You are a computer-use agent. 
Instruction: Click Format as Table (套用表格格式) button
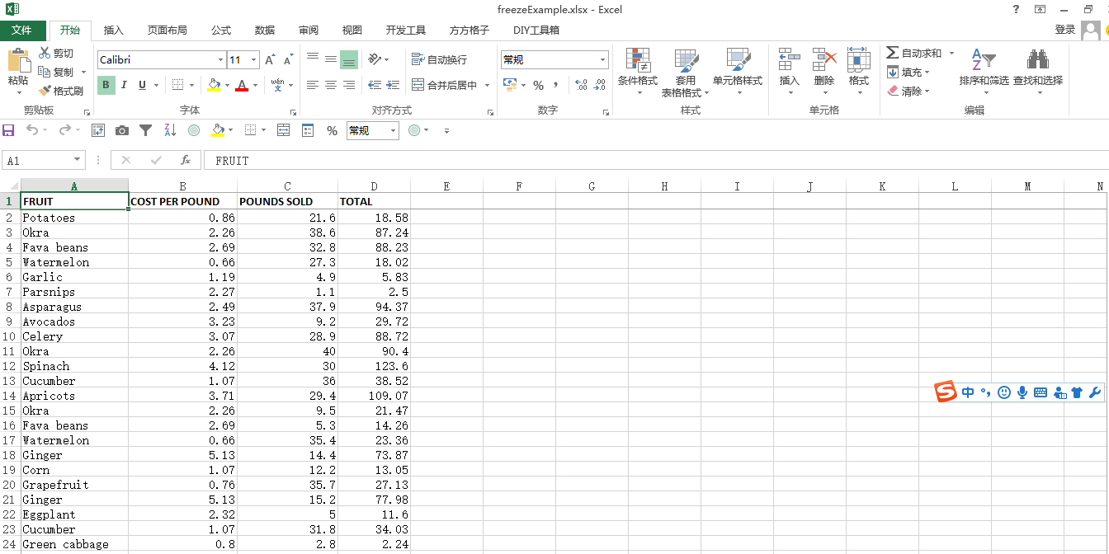(x=686, y=73)
